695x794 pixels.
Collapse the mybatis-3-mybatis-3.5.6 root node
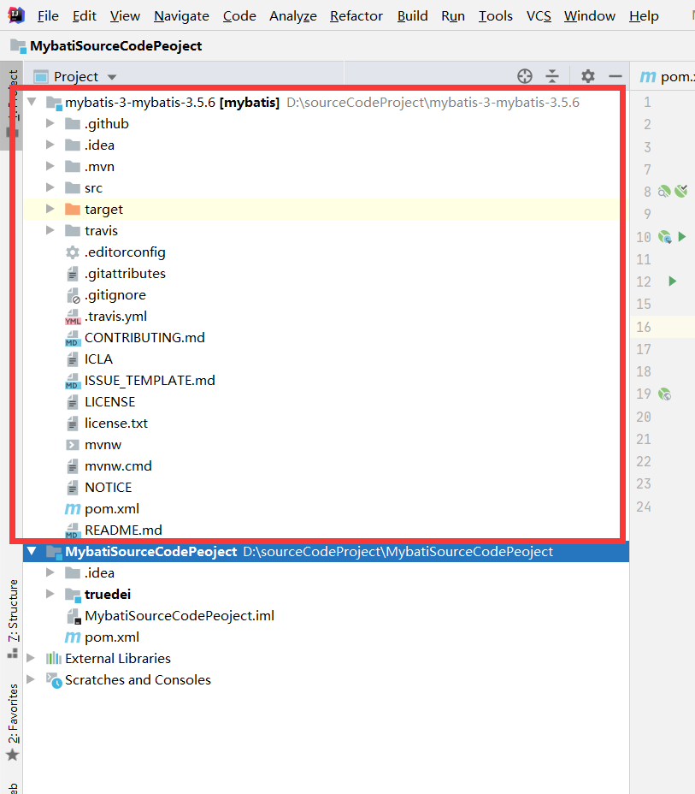(32, 102)
